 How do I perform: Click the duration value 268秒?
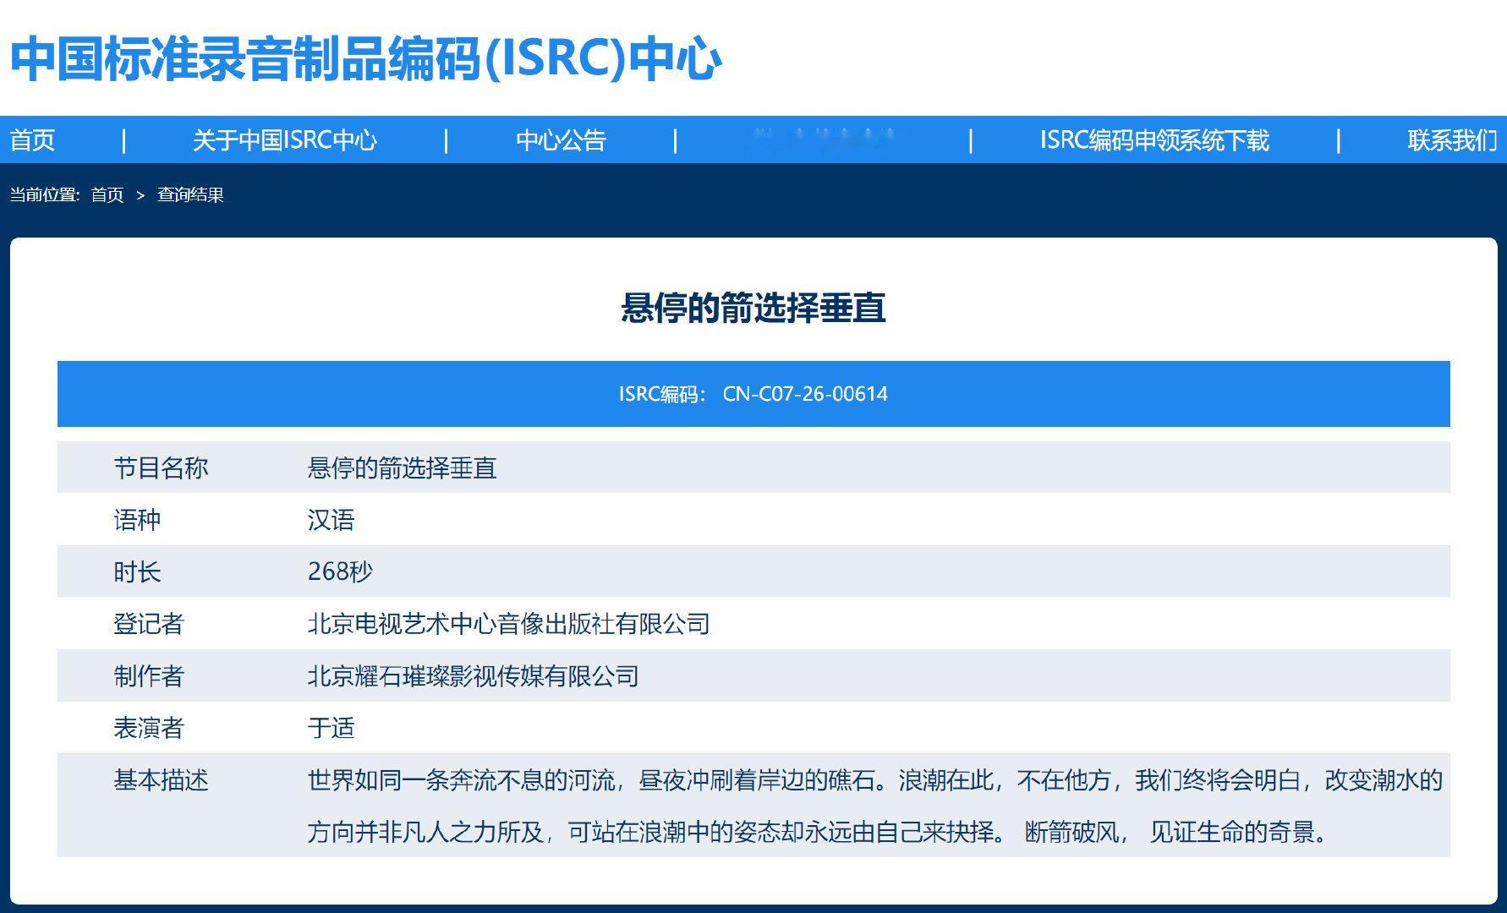pyautogui.click(x=340, y=572)
